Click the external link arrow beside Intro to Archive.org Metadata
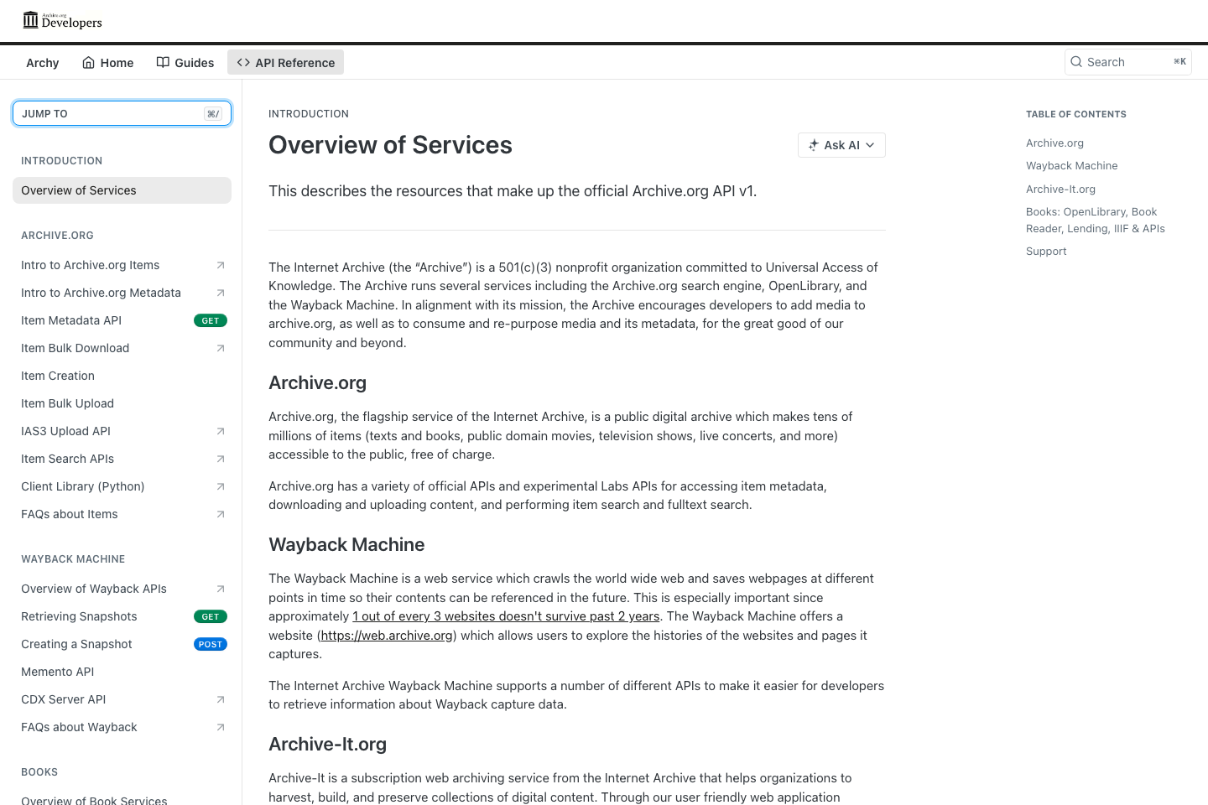This screenshot has height=805, width=1208. 221,293
